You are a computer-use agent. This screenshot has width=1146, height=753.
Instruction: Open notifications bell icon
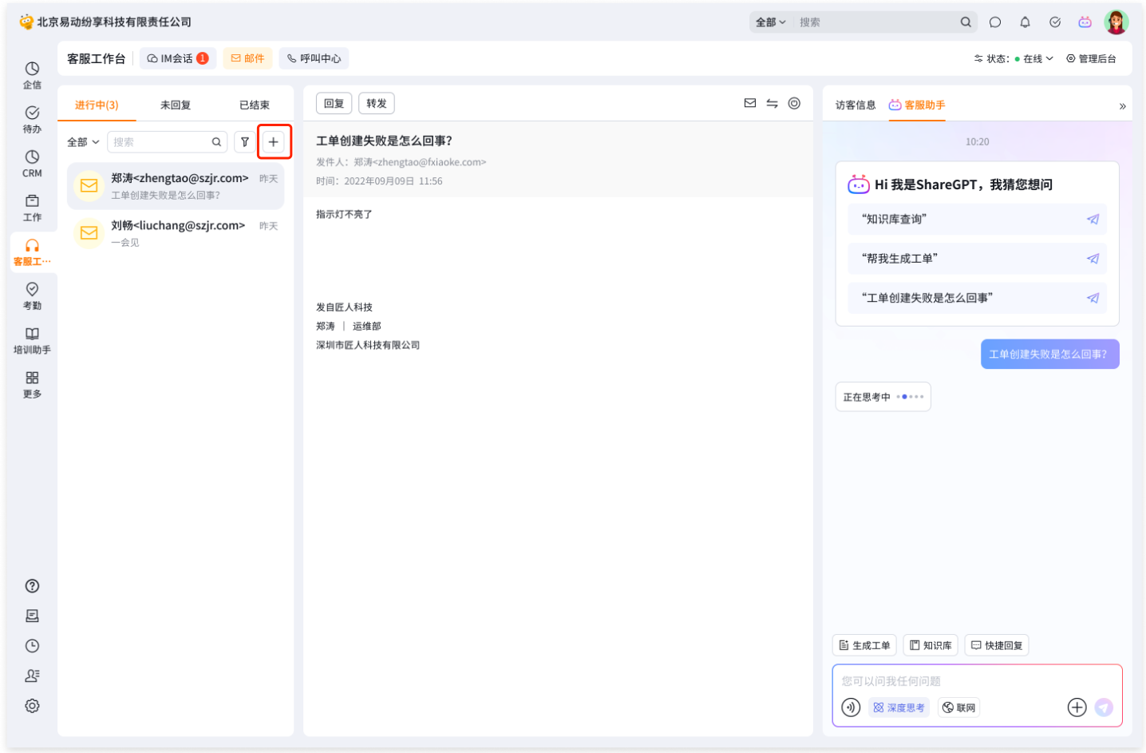click(x=1025, y=22)
